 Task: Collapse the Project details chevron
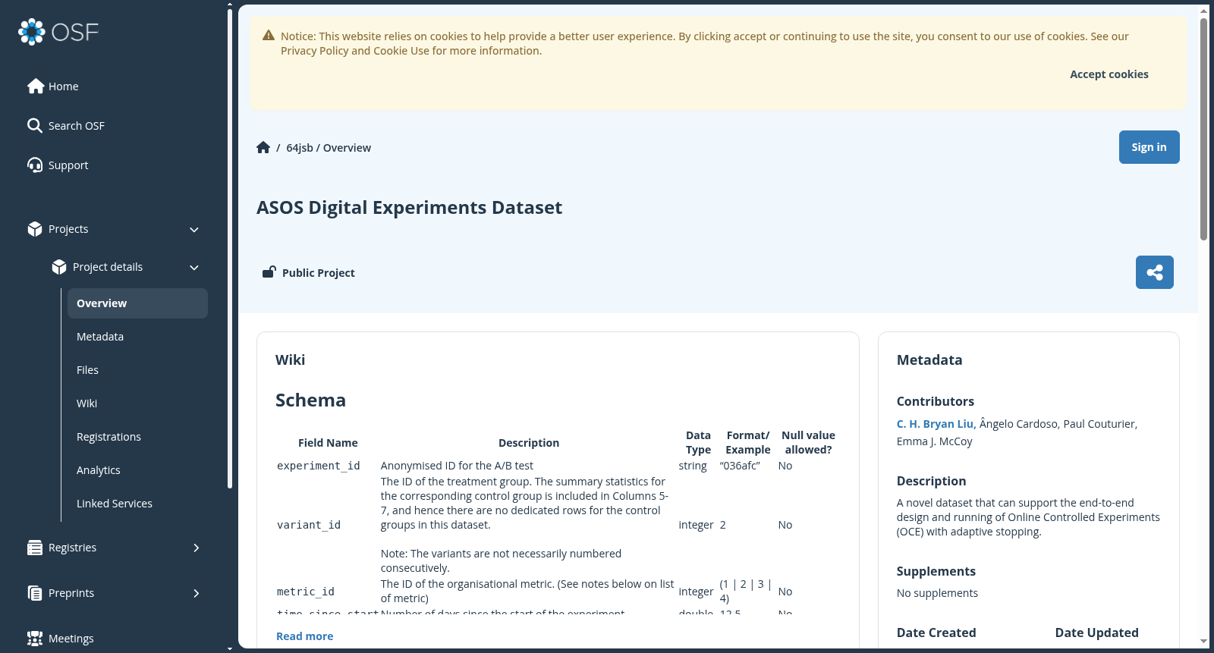point(194,268)
